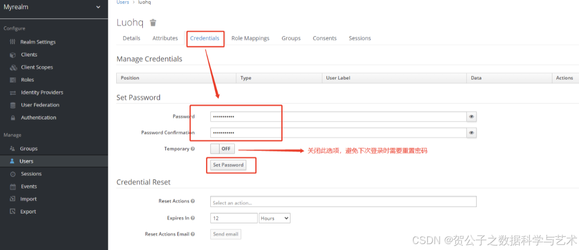Open Reset Actions help tooltip icon
Image resolution: width=579 pixels, height=250 pixels.
pos(193,201)
